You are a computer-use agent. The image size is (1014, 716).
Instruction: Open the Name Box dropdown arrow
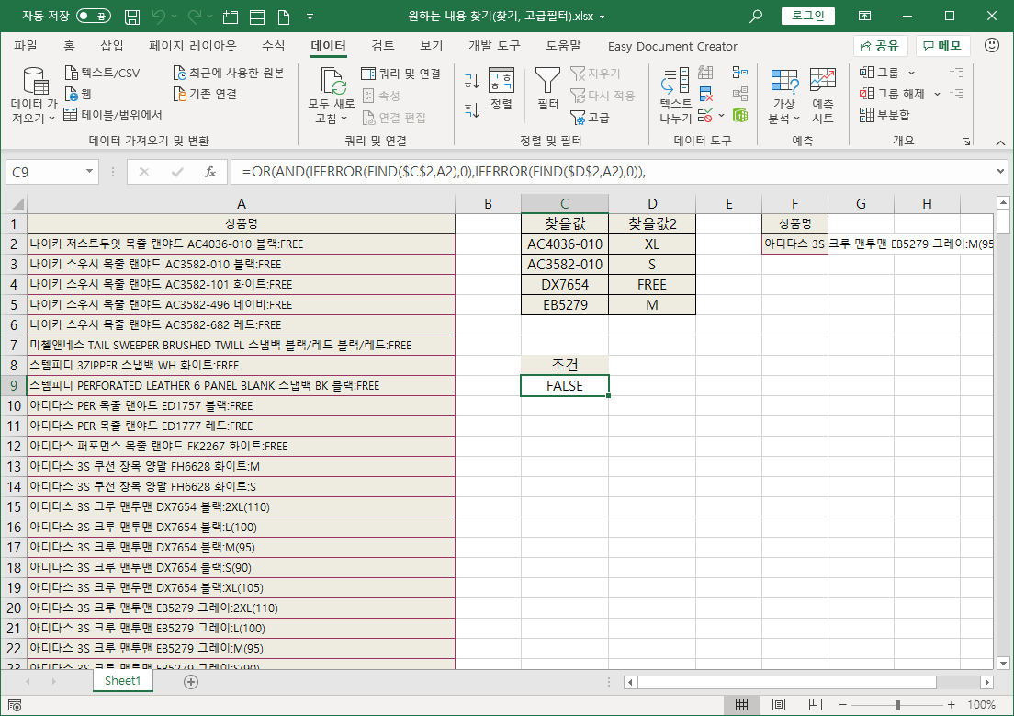pos(89,172)
